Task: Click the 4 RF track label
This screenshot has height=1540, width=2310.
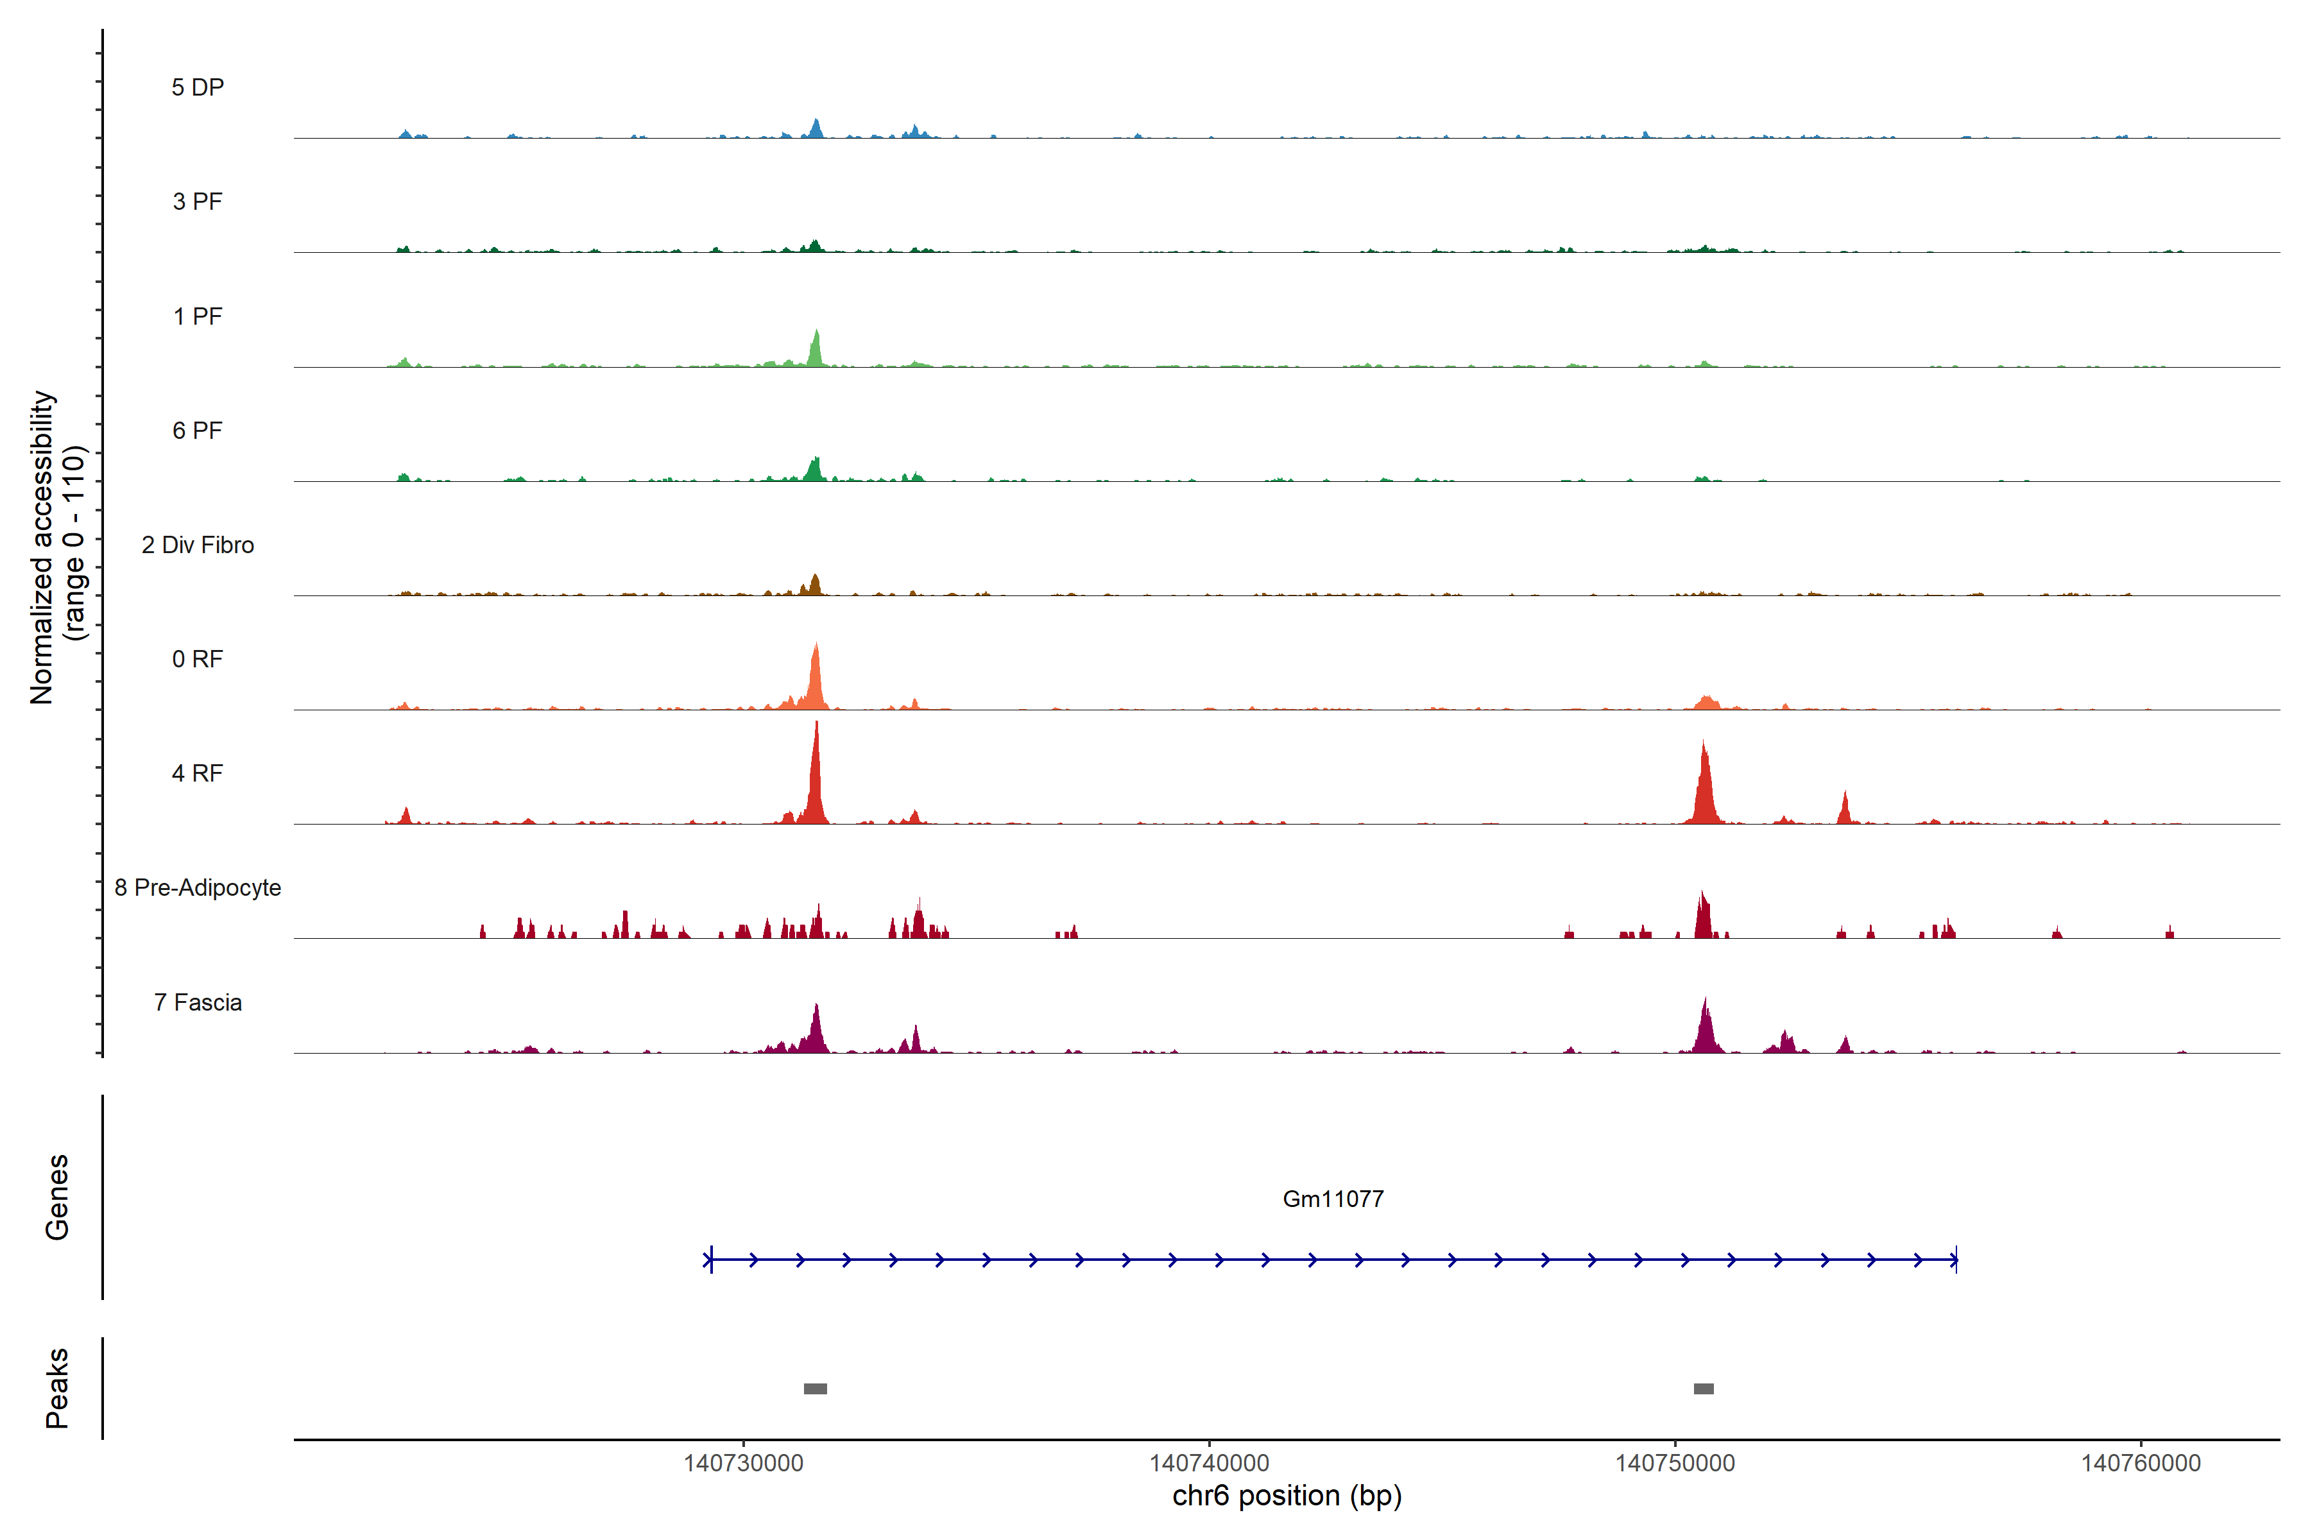Action: tap(198, 773)
